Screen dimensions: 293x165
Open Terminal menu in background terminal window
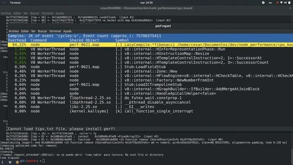tap(47, 13)
